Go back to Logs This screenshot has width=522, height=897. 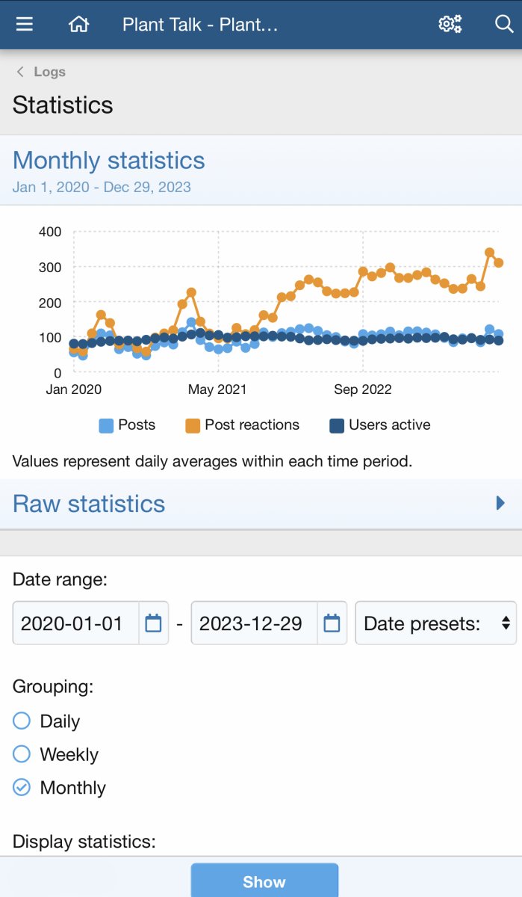click(41, 72)
